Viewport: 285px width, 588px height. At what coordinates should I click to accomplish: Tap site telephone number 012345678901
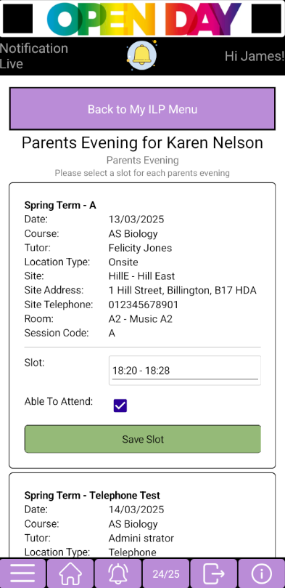144,305
